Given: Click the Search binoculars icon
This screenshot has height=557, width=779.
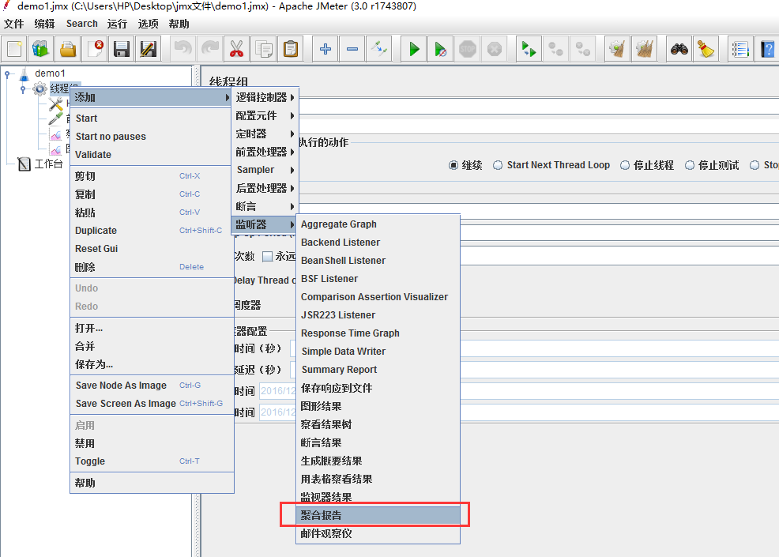Looking at the screenshot, I should click(679, 49).
